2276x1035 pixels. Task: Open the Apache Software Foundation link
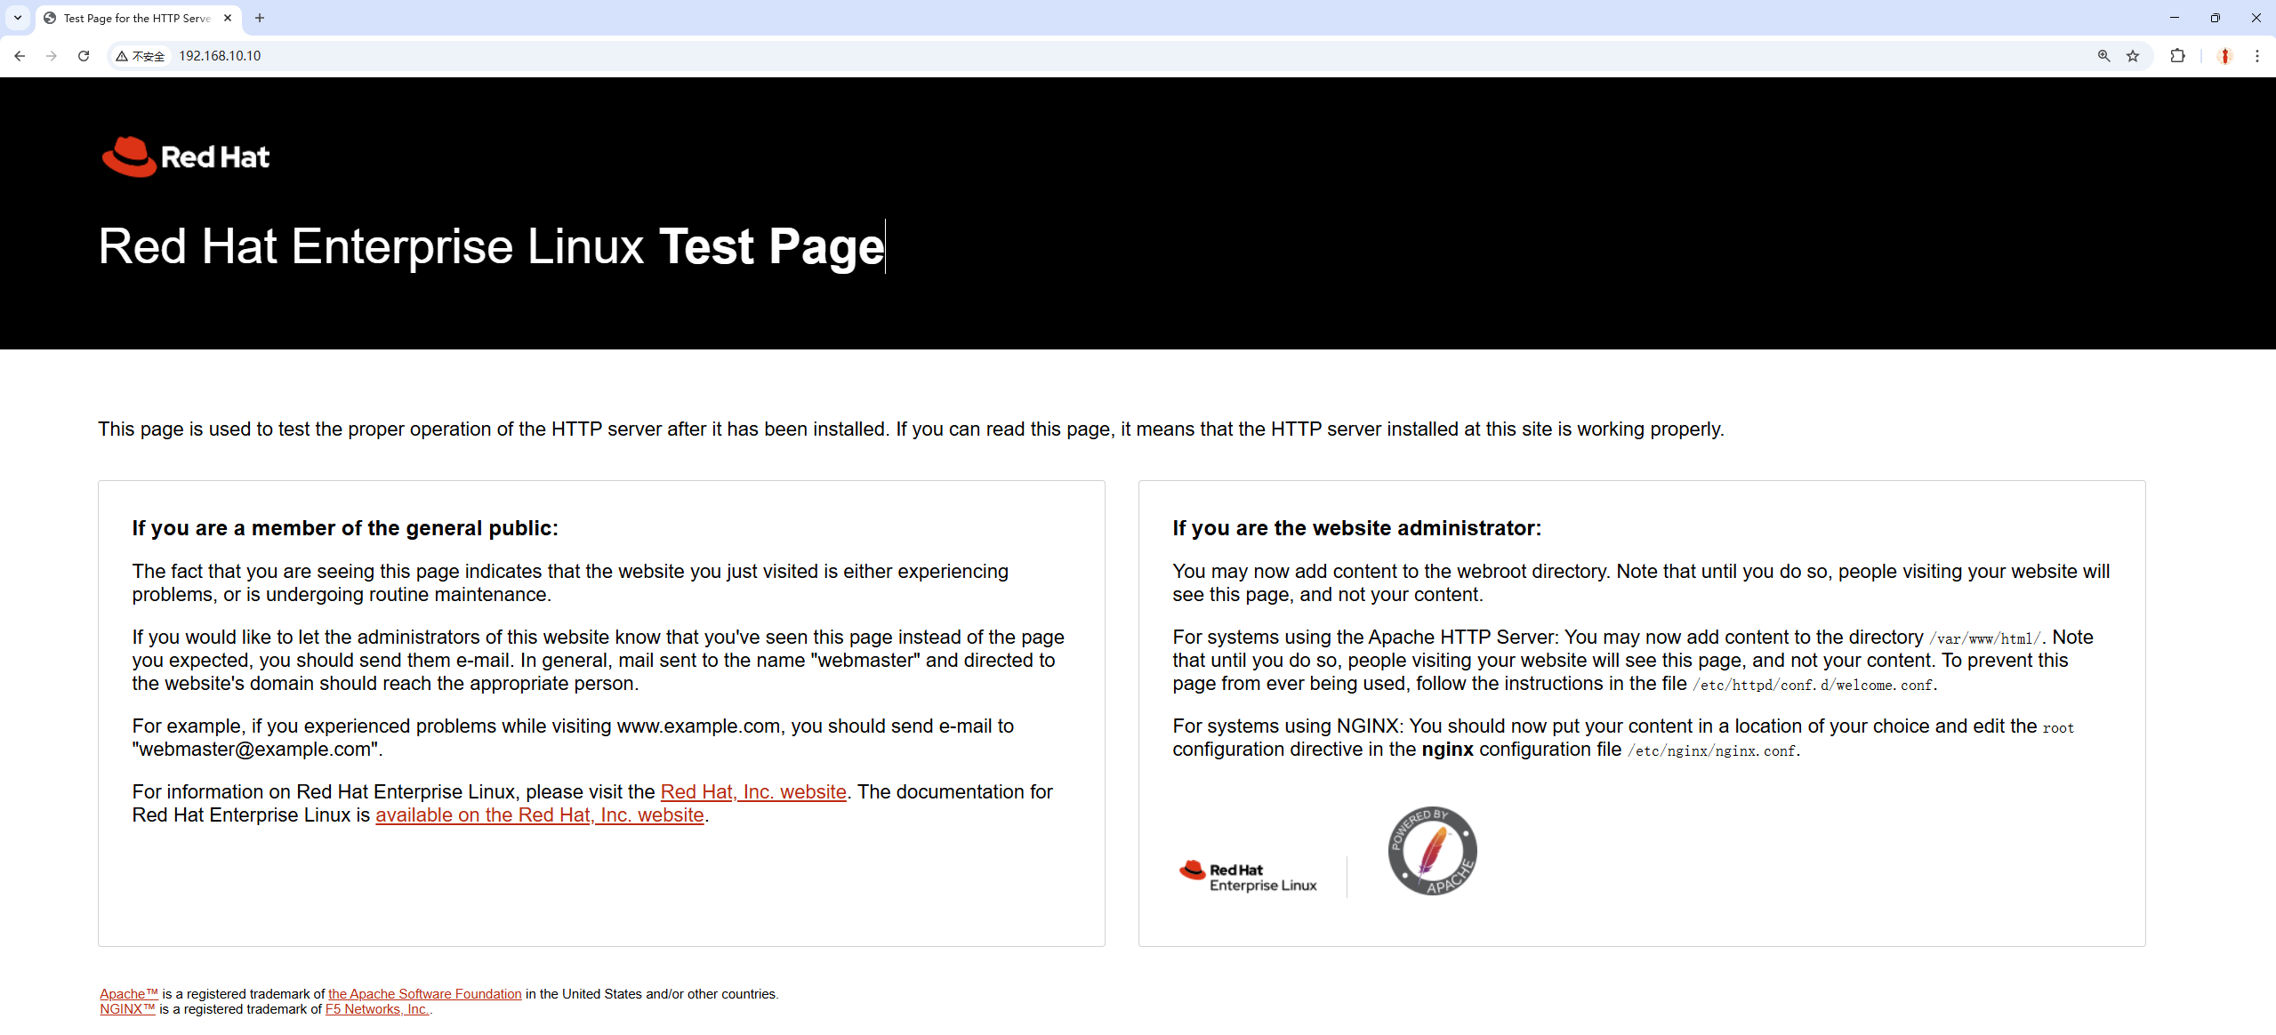click(424, 994)
